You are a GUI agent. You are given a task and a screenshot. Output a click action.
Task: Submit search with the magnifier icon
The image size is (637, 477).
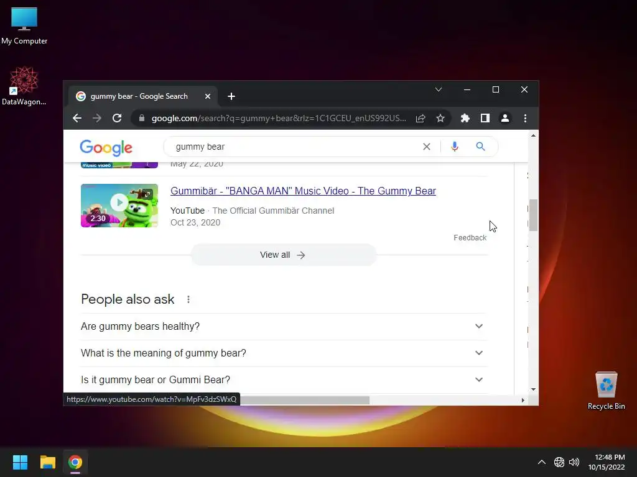481,147
